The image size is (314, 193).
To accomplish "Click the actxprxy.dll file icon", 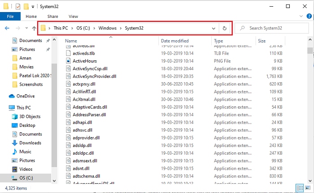I will coord(68,84).
